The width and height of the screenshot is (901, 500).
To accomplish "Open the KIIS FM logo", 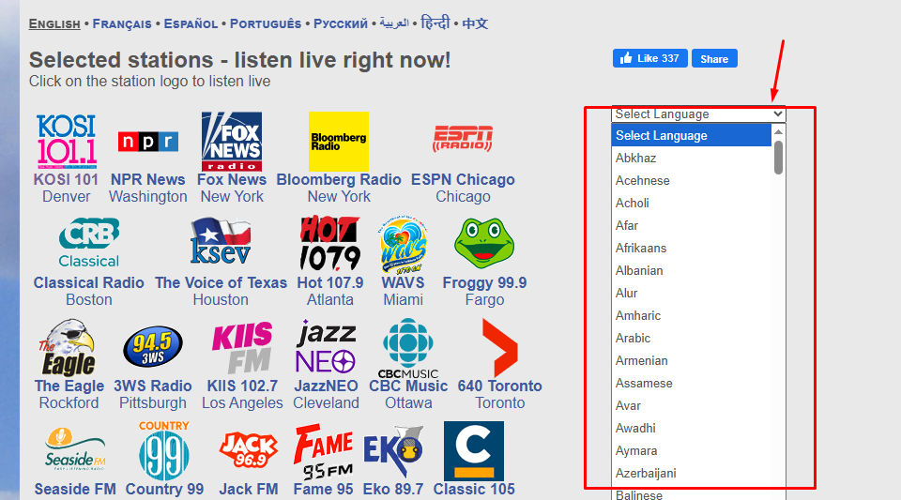I will (x=242, y=348).
